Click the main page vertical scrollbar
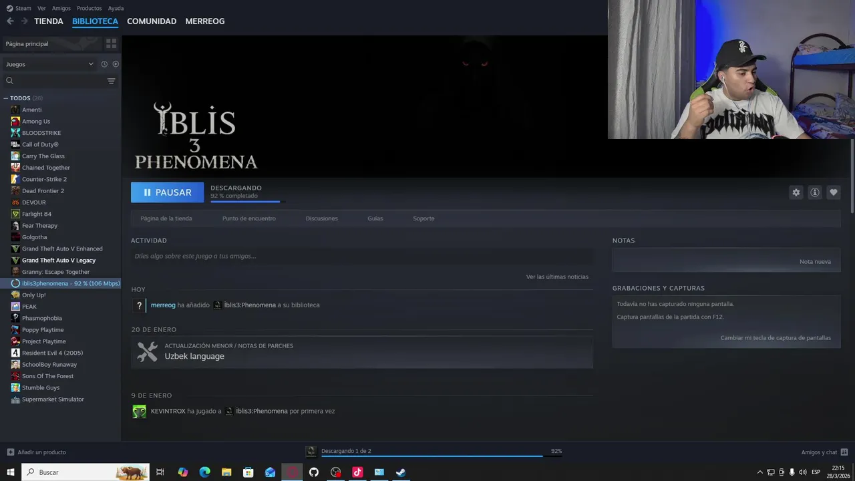 coord(852,176)
